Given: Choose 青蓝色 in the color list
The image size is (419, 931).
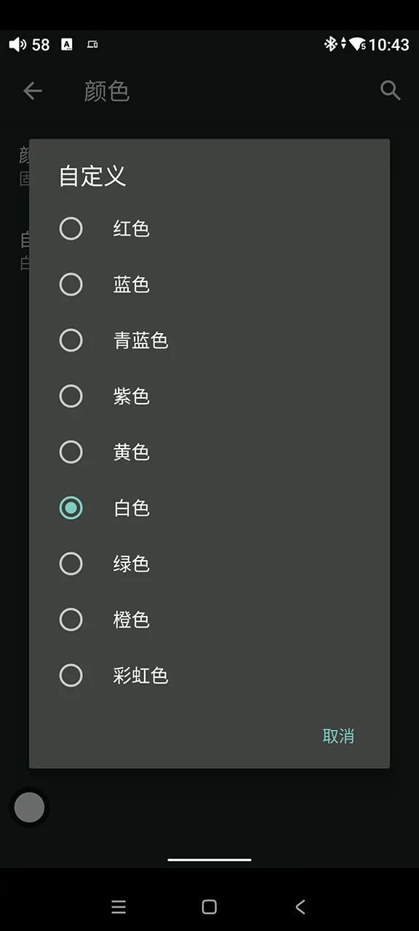Looking at the screenshot, I should tap(71, 340).
